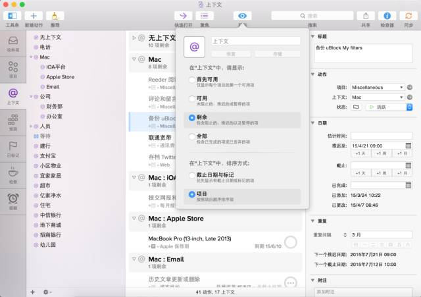Viewport: 421px width, 297px height.
Task: Select the 剩余 radio option
Action: point(191,118)
